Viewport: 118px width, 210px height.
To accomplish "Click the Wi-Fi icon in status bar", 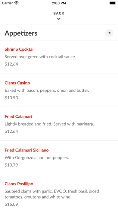I will click(x=17, y=3).
